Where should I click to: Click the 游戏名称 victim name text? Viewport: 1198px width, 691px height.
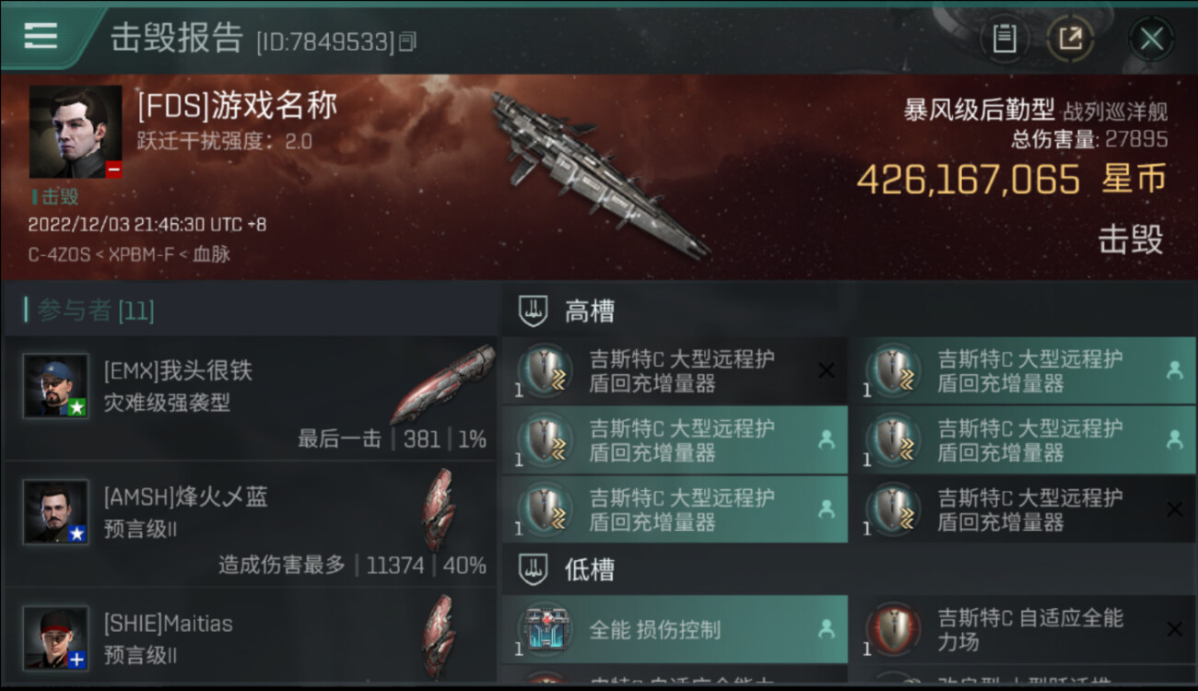275,107
